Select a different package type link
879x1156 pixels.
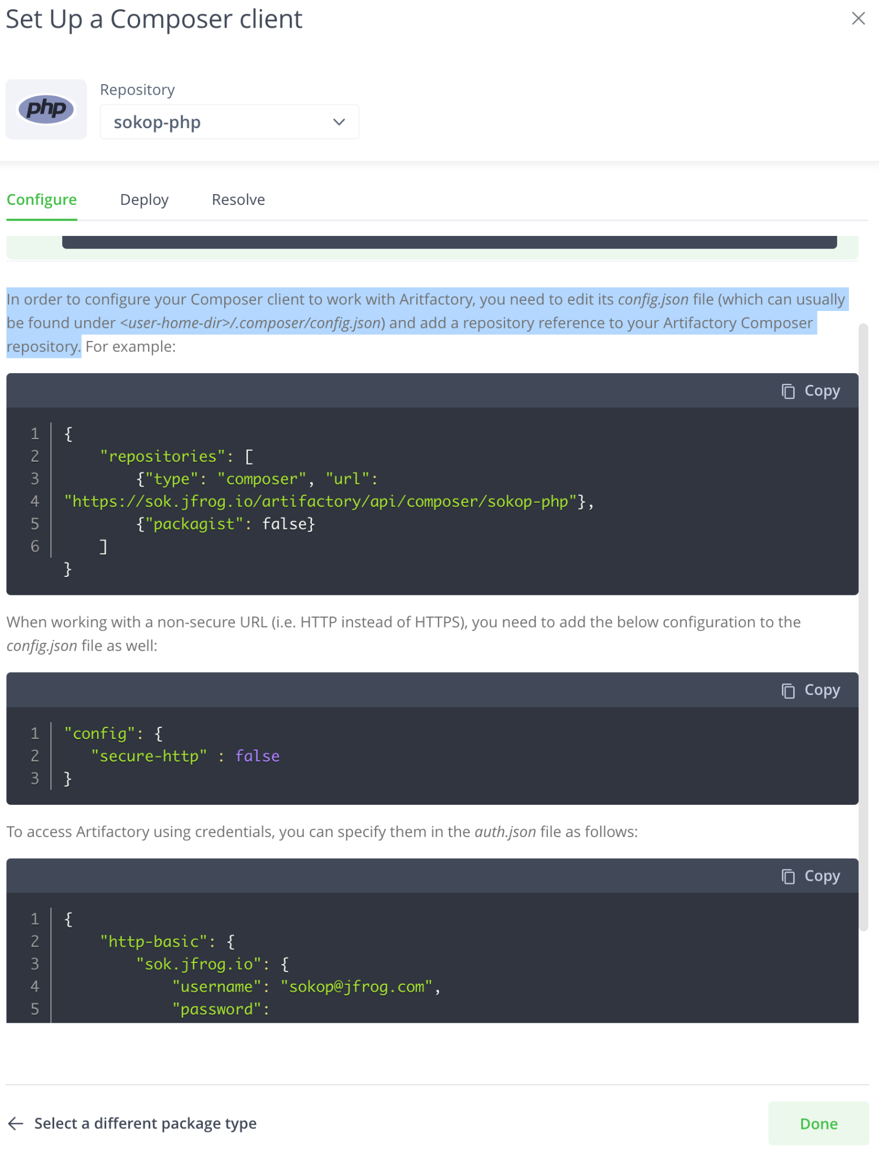click(145, 1123)
